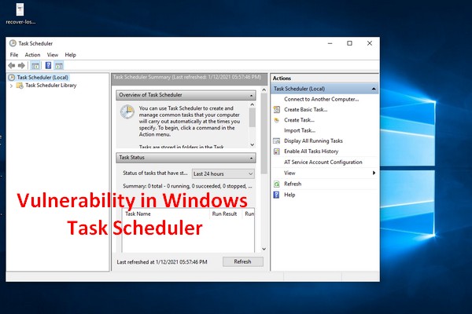The width and height of the screenshot is (472, 314).
Task: Close the Task Scheduler window
Action: coord(370,44)
